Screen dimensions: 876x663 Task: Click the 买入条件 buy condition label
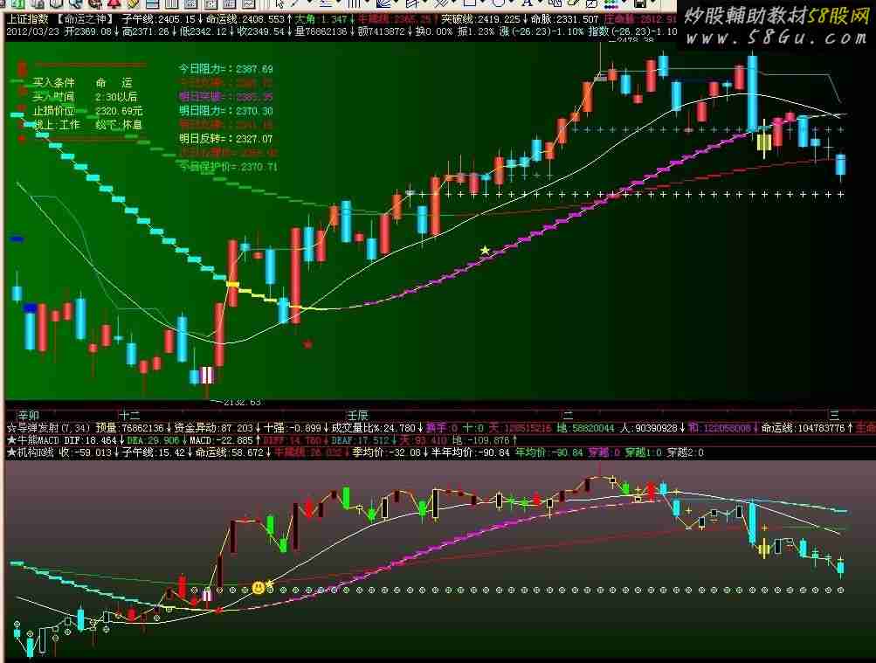pyautogui.click(x=53, y=83)
